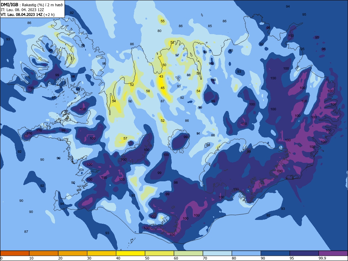This screenshot has width=348, height=261.
Task: Select the map value '88'
Action: click(189, 75)
